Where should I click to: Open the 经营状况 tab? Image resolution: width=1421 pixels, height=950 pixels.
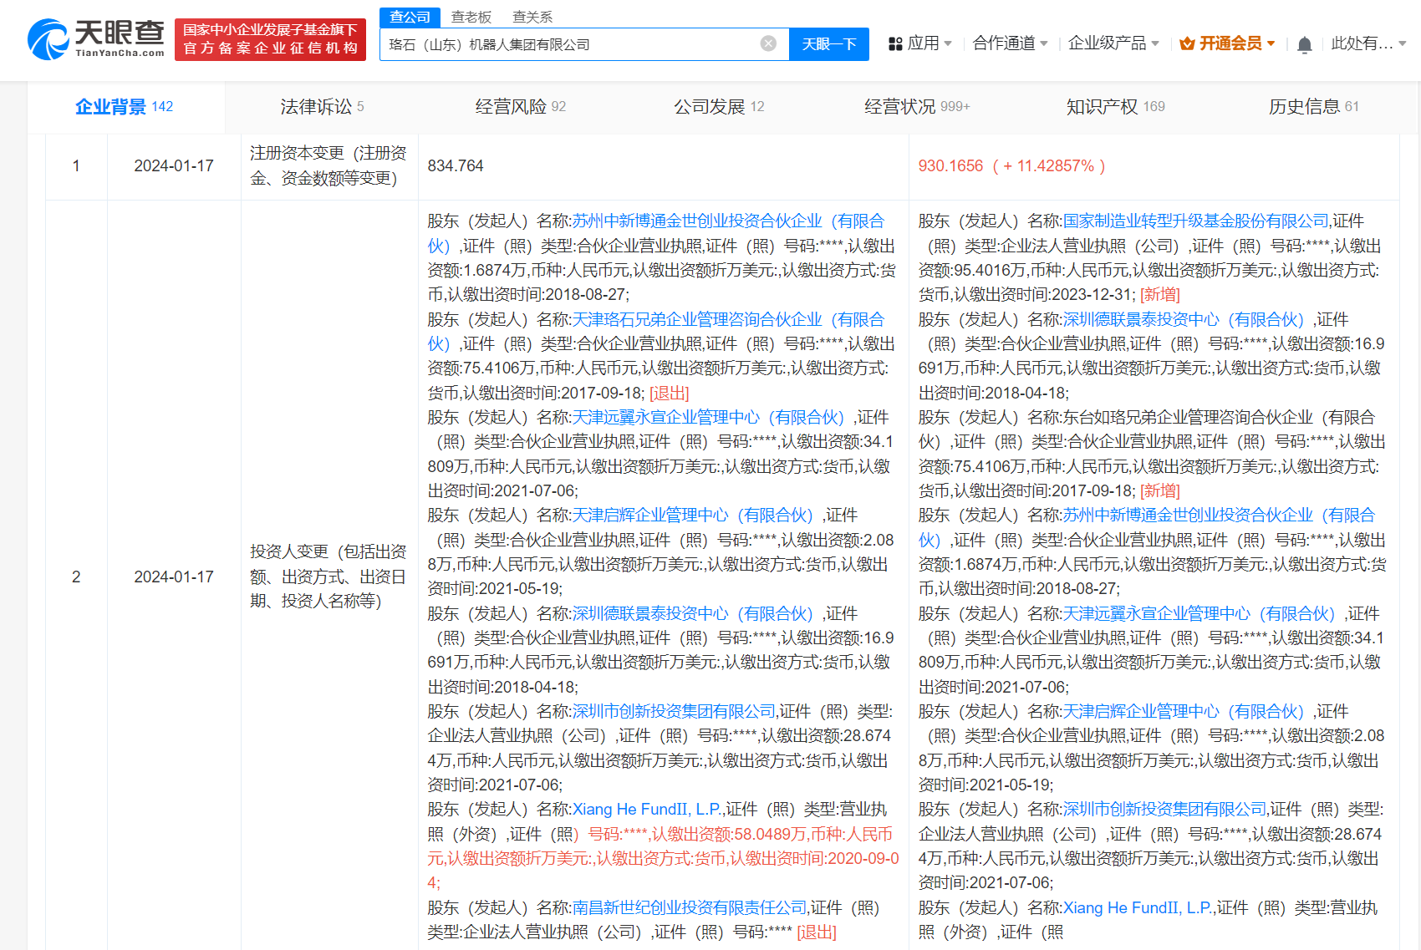pos(917,107)
